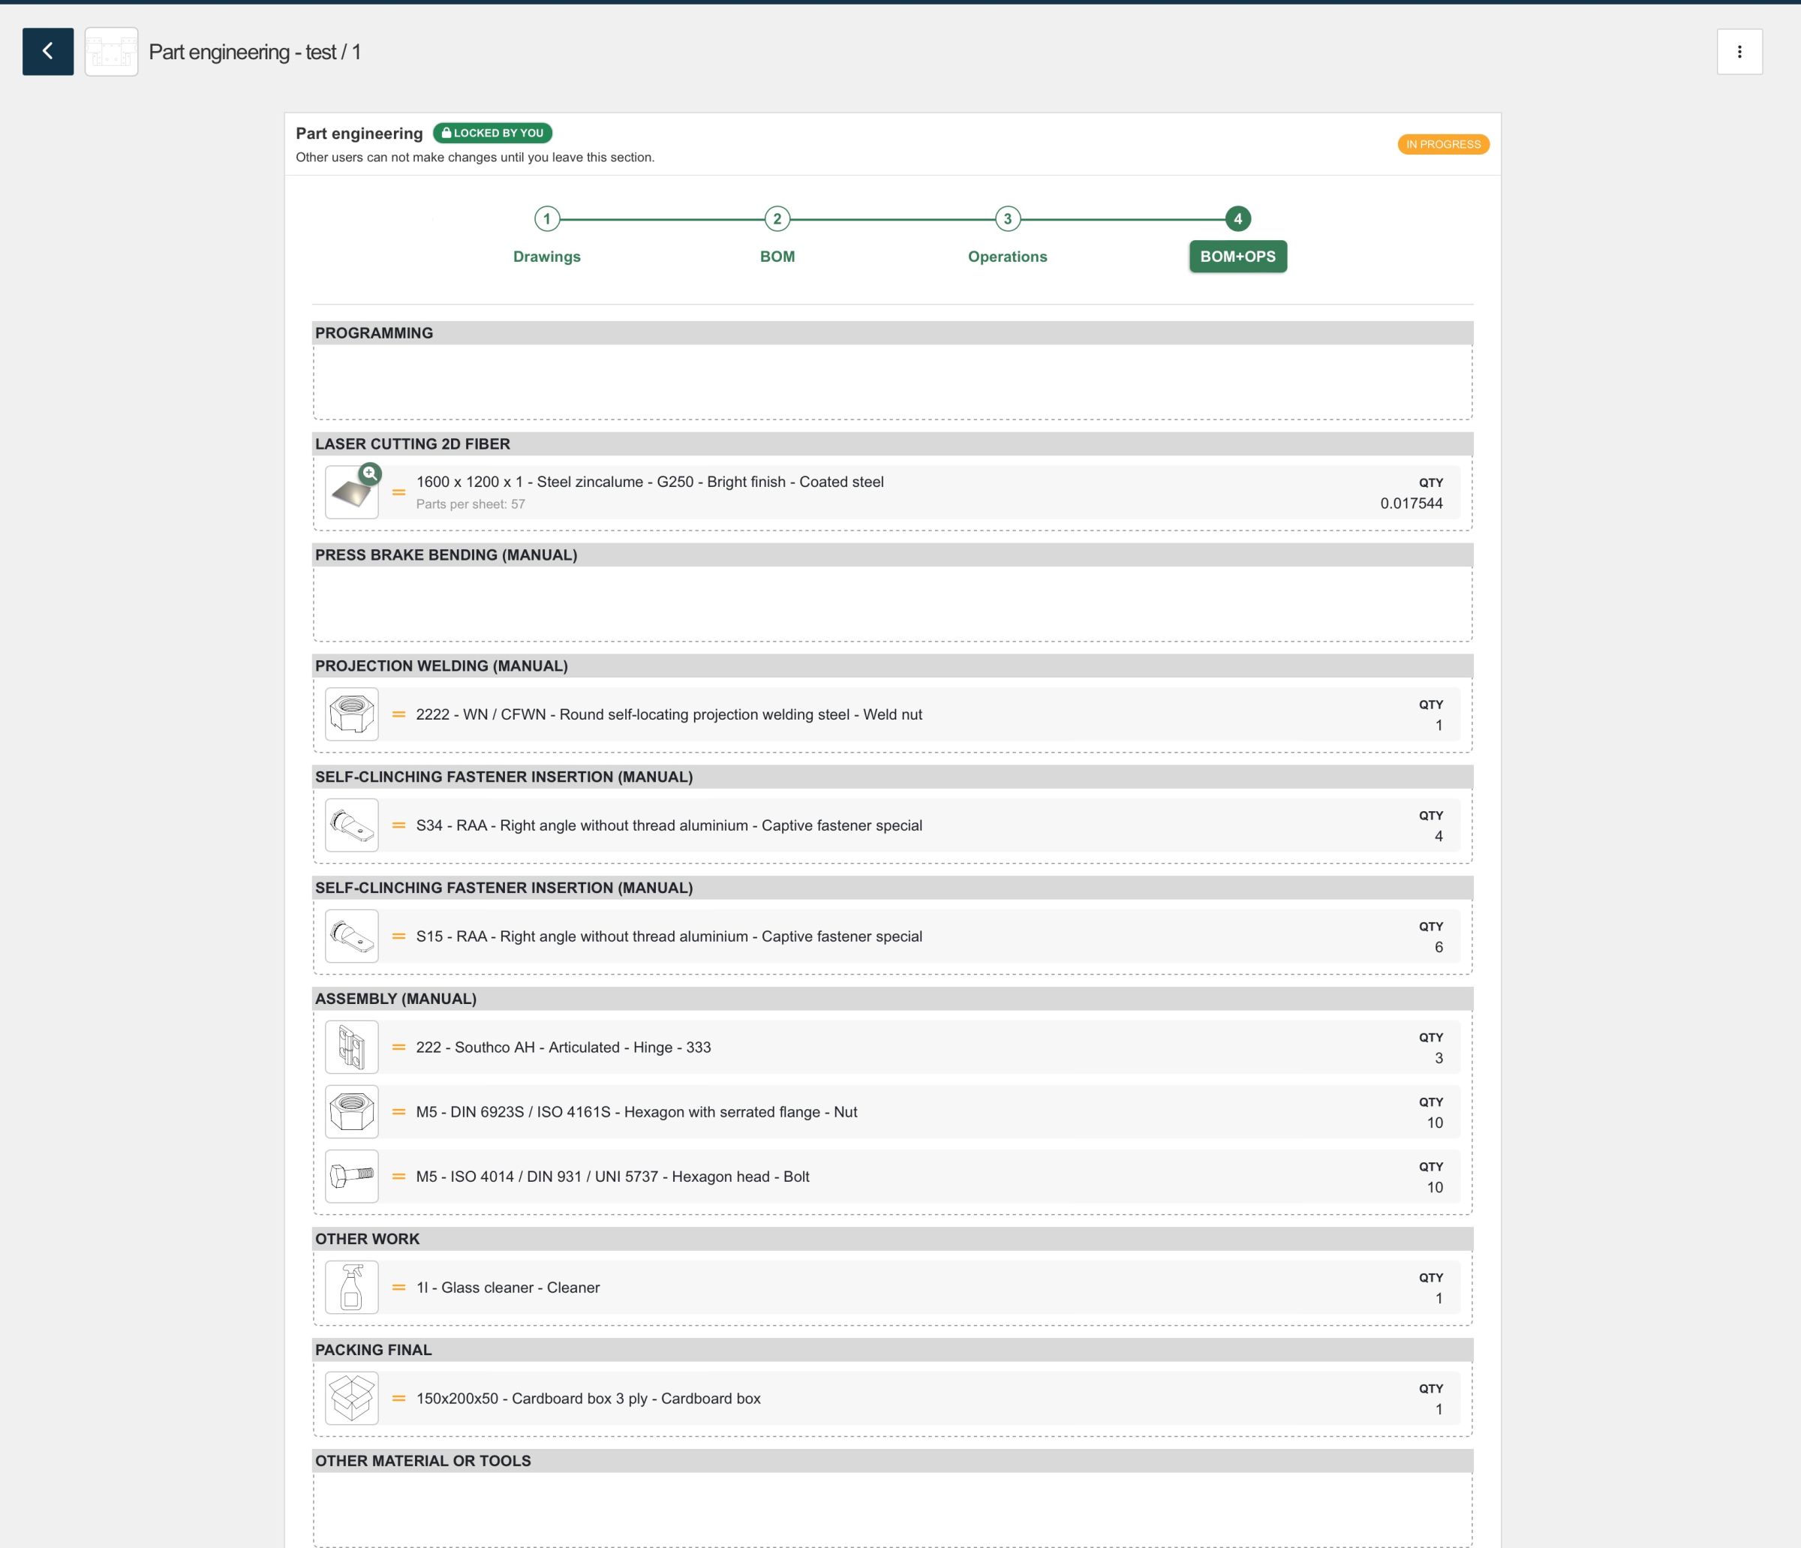This screenshot has height=1548, width=1801.
Task: Click the LOCKED BY YOU badge
Action: 492,133
